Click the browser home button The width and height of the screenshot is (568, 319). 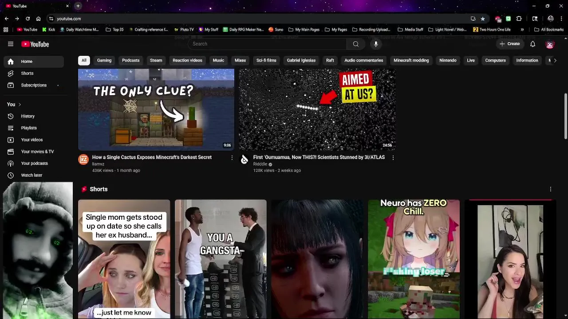pyautogui.click(x=38, y=19)
